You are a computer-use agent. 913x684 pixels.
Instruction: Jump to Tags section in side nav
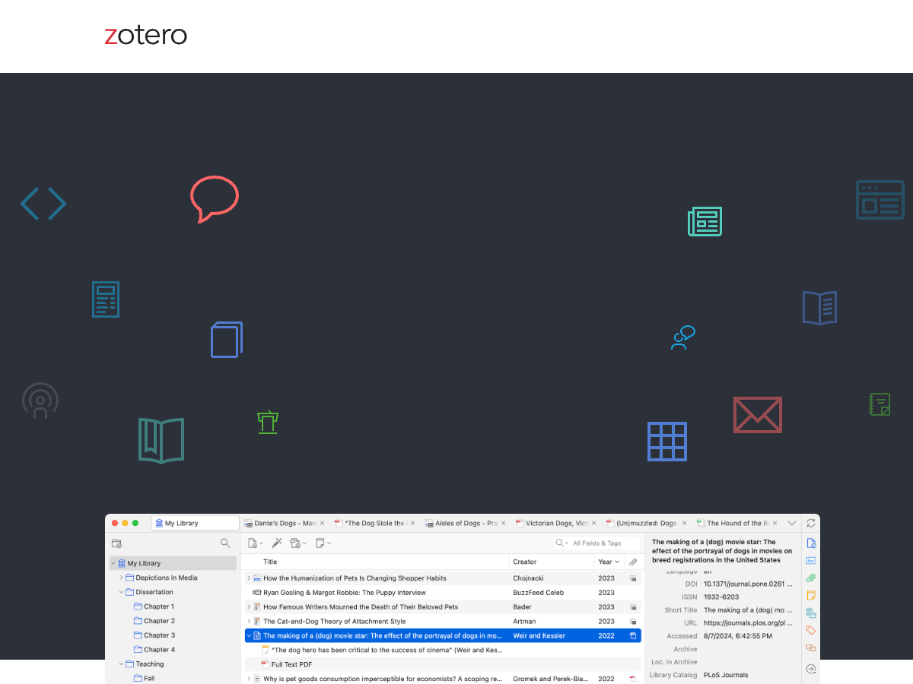coord(811,631)
